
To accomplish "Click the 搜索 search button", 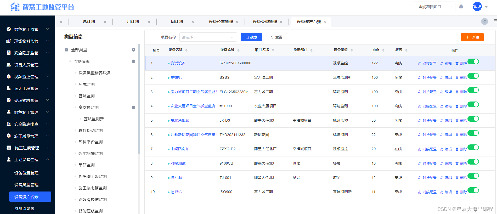I will pyautogui.click(x=251, y=37).
